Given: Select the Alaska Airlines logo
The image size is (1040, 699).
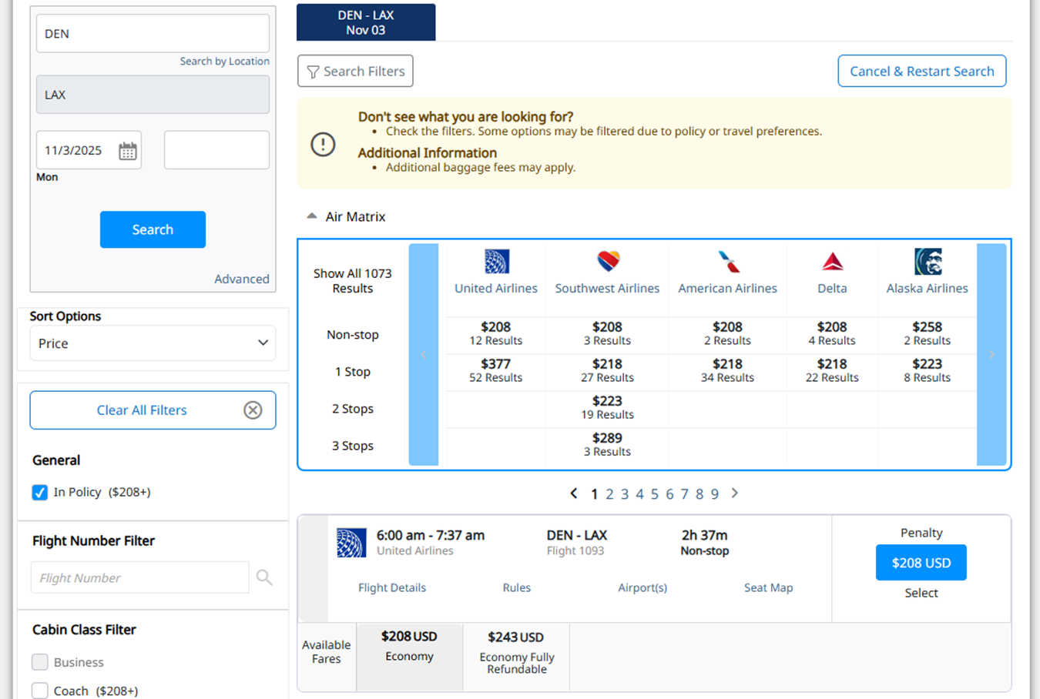Looking at the screenshot, I should pyautogui.click(x=927, y=262).
